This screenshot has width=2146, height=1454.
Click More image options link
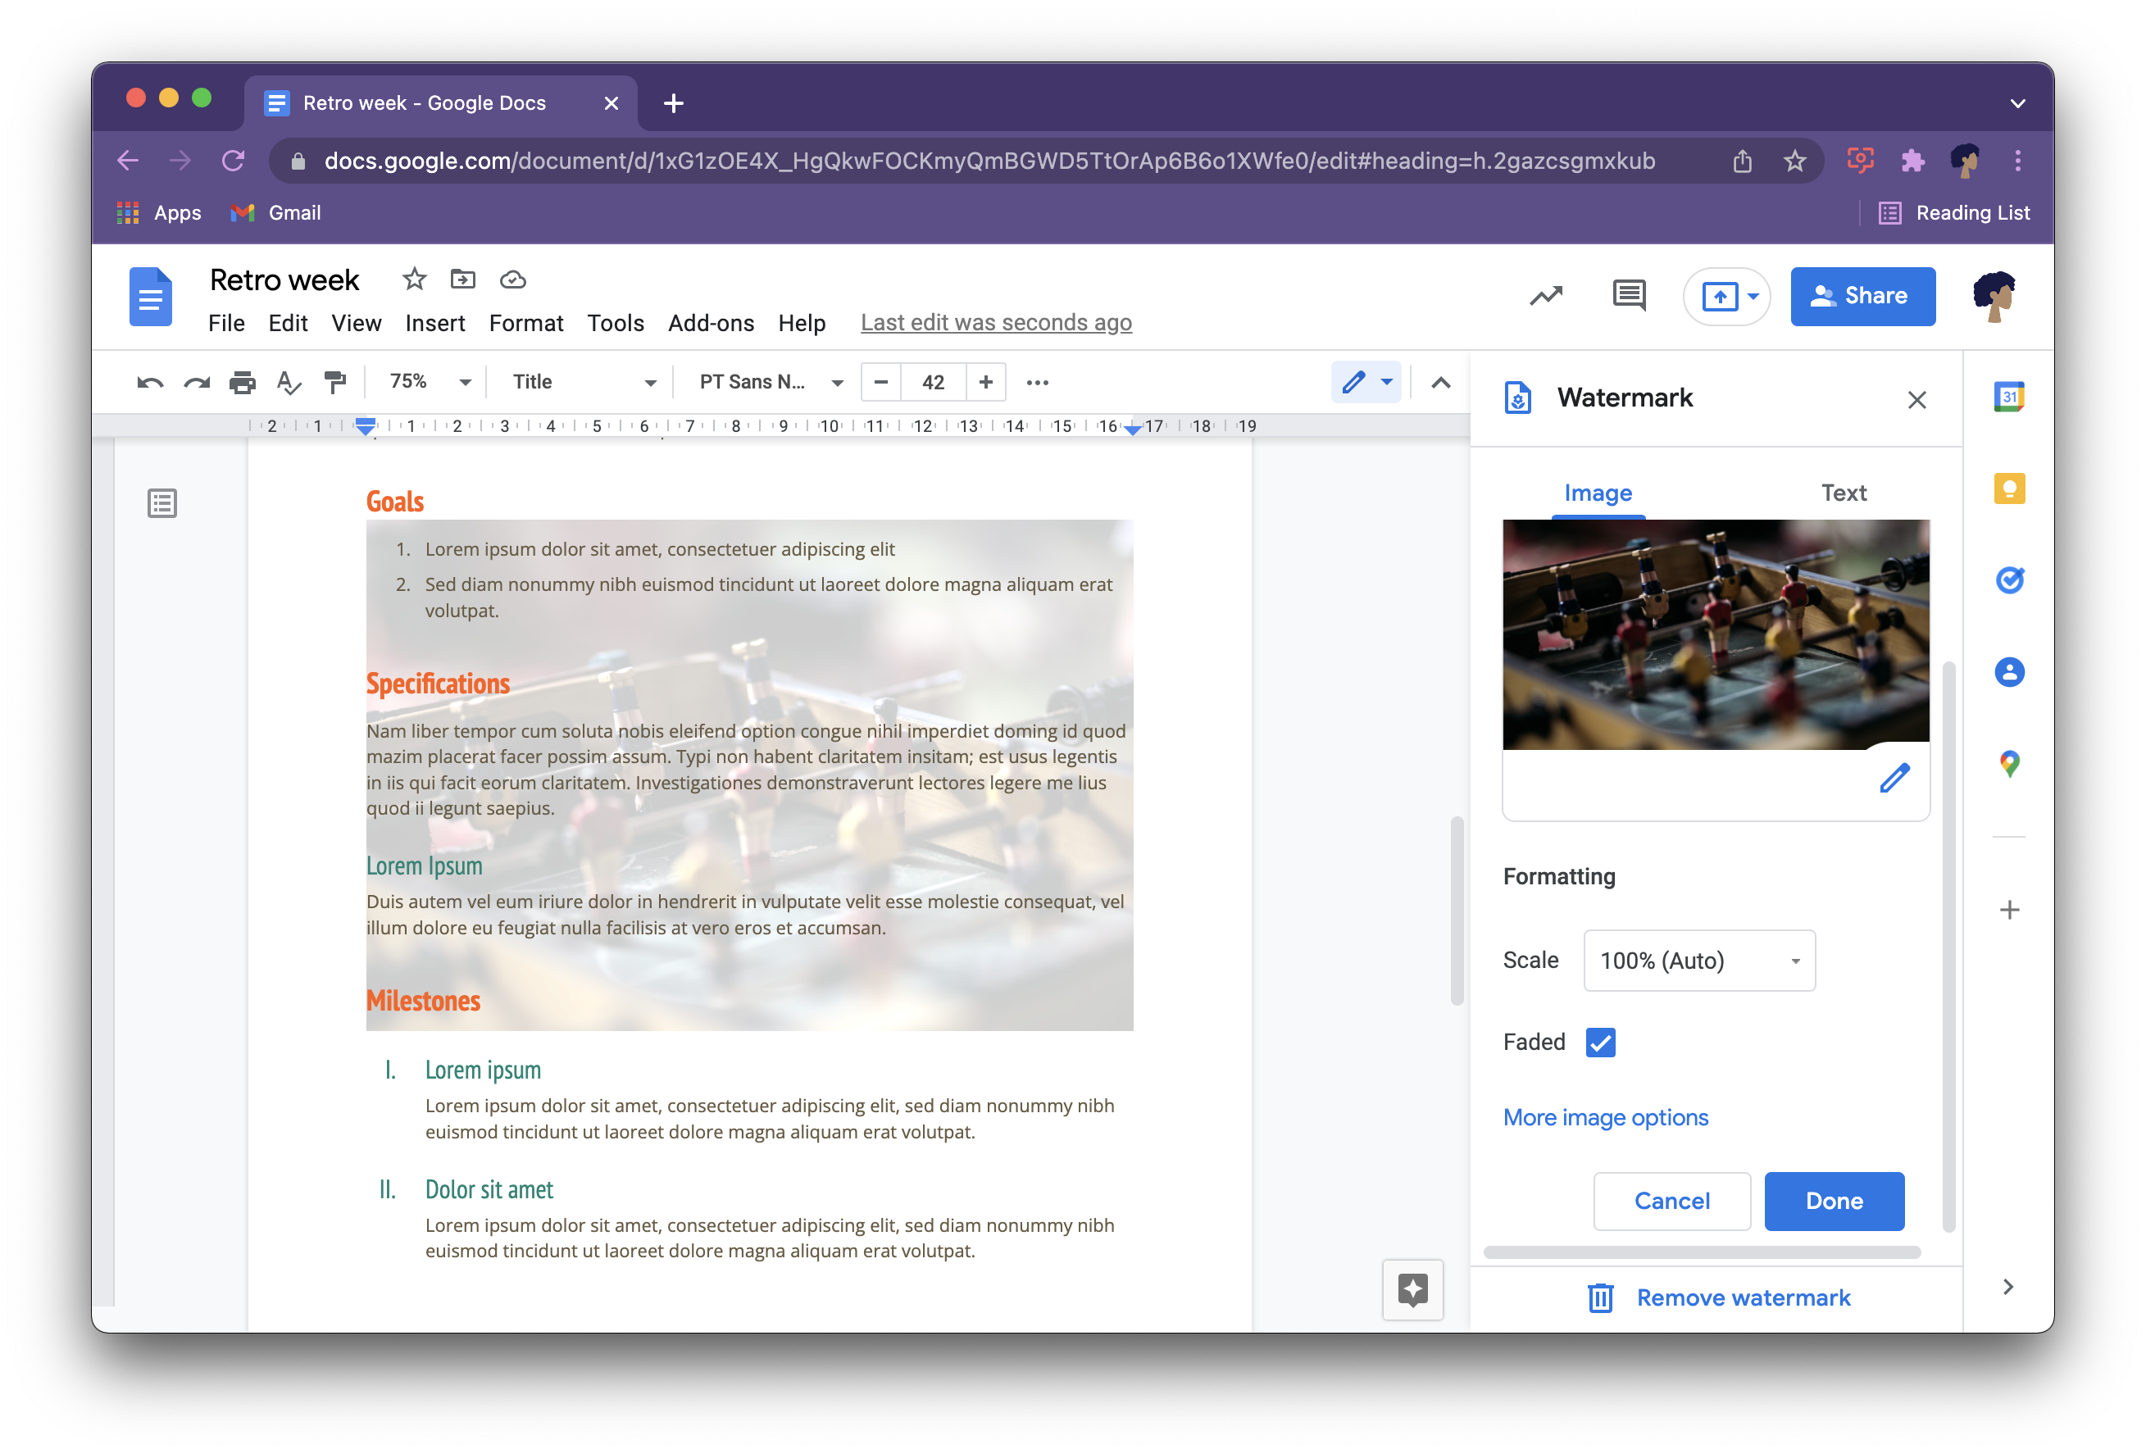click(x=1606, y=1116)
